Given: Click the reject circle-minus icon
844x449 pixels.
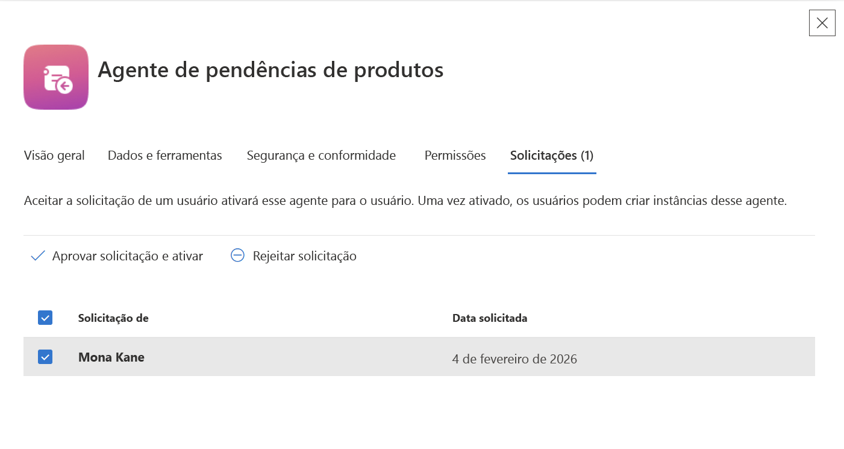Looking at the screenshot, I should click(x=238, y=256).
